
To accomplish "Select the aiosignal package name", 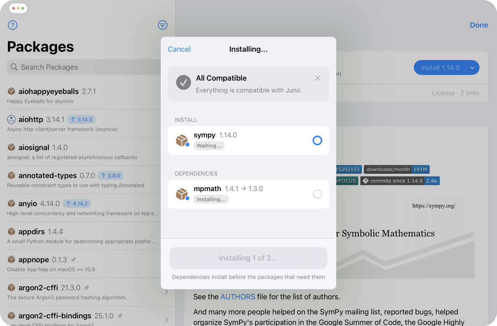I will point(34,148).
